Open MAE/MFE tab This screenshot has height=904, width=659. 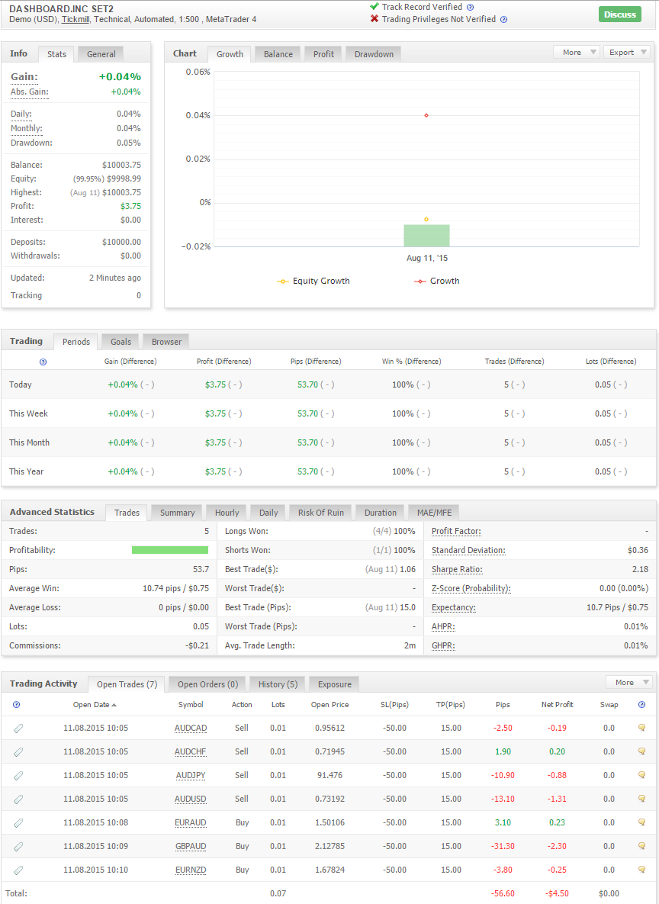click(433, 513)
